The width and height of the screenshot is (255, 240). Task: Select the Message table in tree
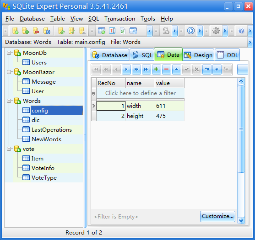click(x=43, y=82)
